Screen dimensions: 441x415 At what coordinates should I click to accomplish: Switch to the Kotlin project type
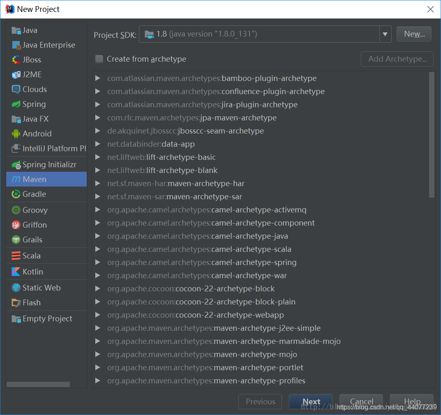[x=46, y=272]
